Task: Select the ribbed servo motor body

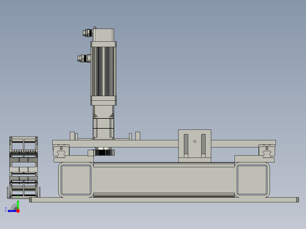Action: 103,71
